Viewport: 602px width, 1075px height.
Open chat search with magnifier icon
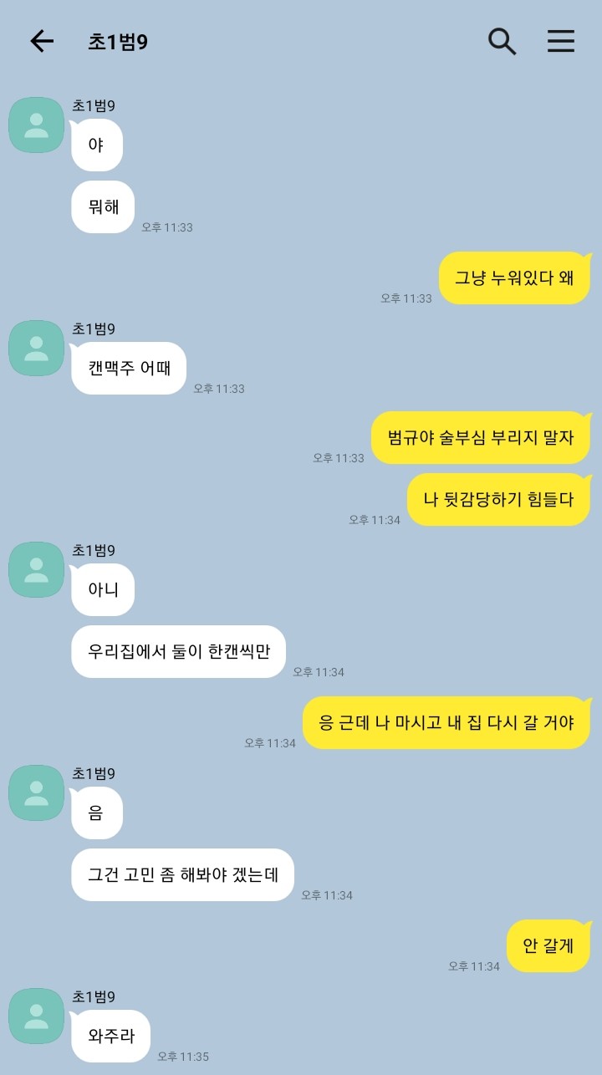click(x=502, y=41)
